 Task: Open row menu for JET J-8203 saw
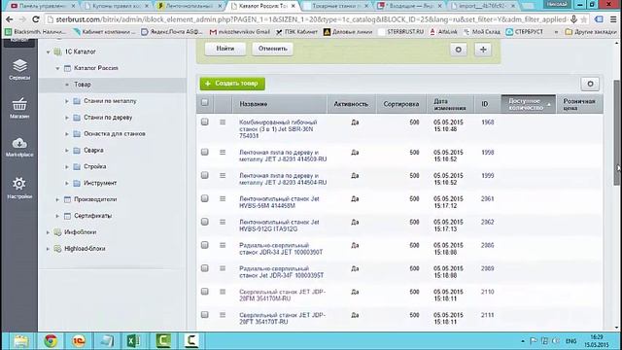coord(223,175)
